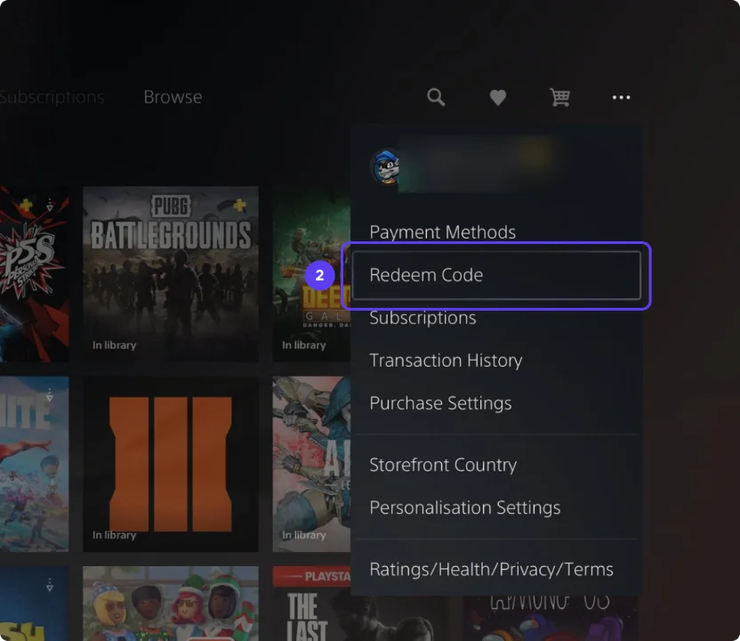The height and width of the screenshot is (641, 740).
Task: Open the shopping cart icon
Action: (x=559, y=97)
